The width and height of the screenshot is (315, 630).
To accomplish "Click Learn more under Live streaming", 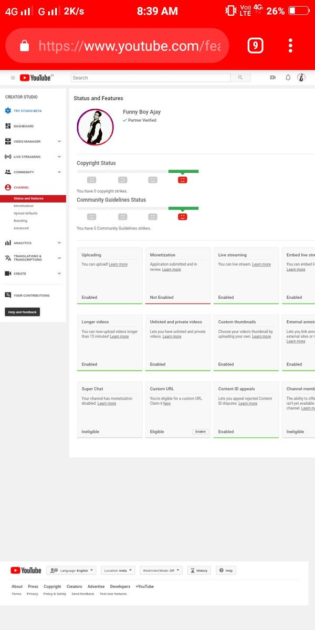I will [261, 265].
